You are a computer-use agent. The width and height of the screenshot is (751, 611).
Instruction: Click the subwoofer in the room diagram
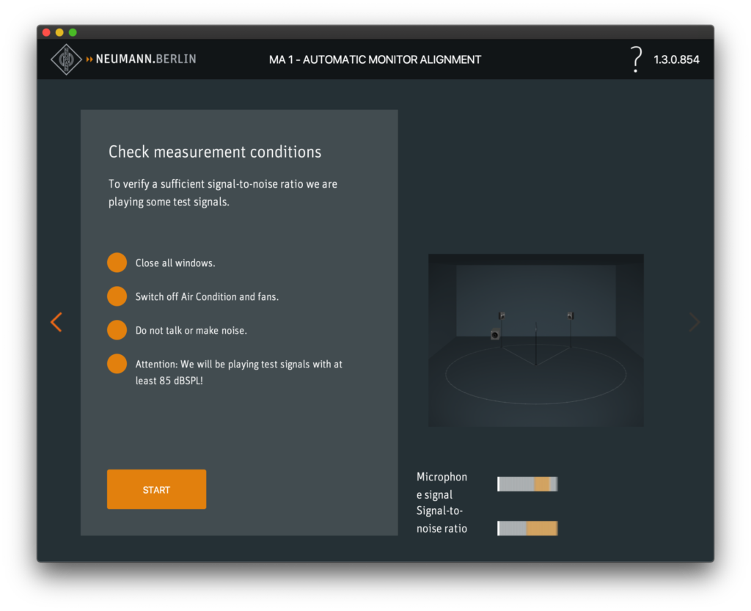[x=496, y=335]
